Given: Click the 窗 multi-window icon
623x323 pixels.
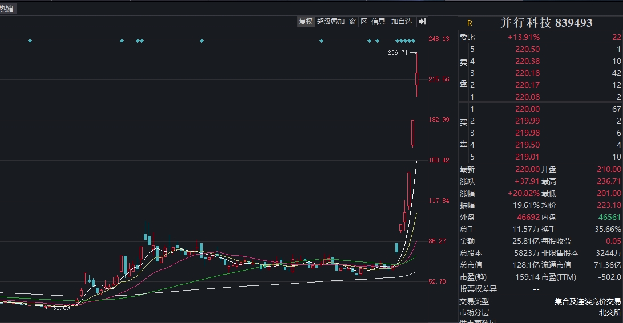Looking at the screenshot, I should (x=353, y=22).
